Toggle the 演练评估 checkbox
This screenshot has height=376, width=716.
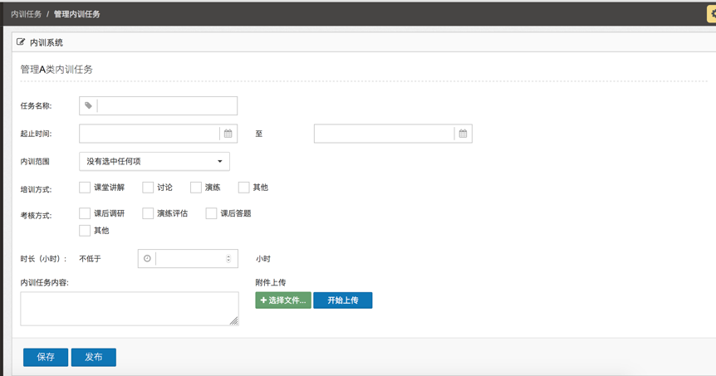click(148, 213)
